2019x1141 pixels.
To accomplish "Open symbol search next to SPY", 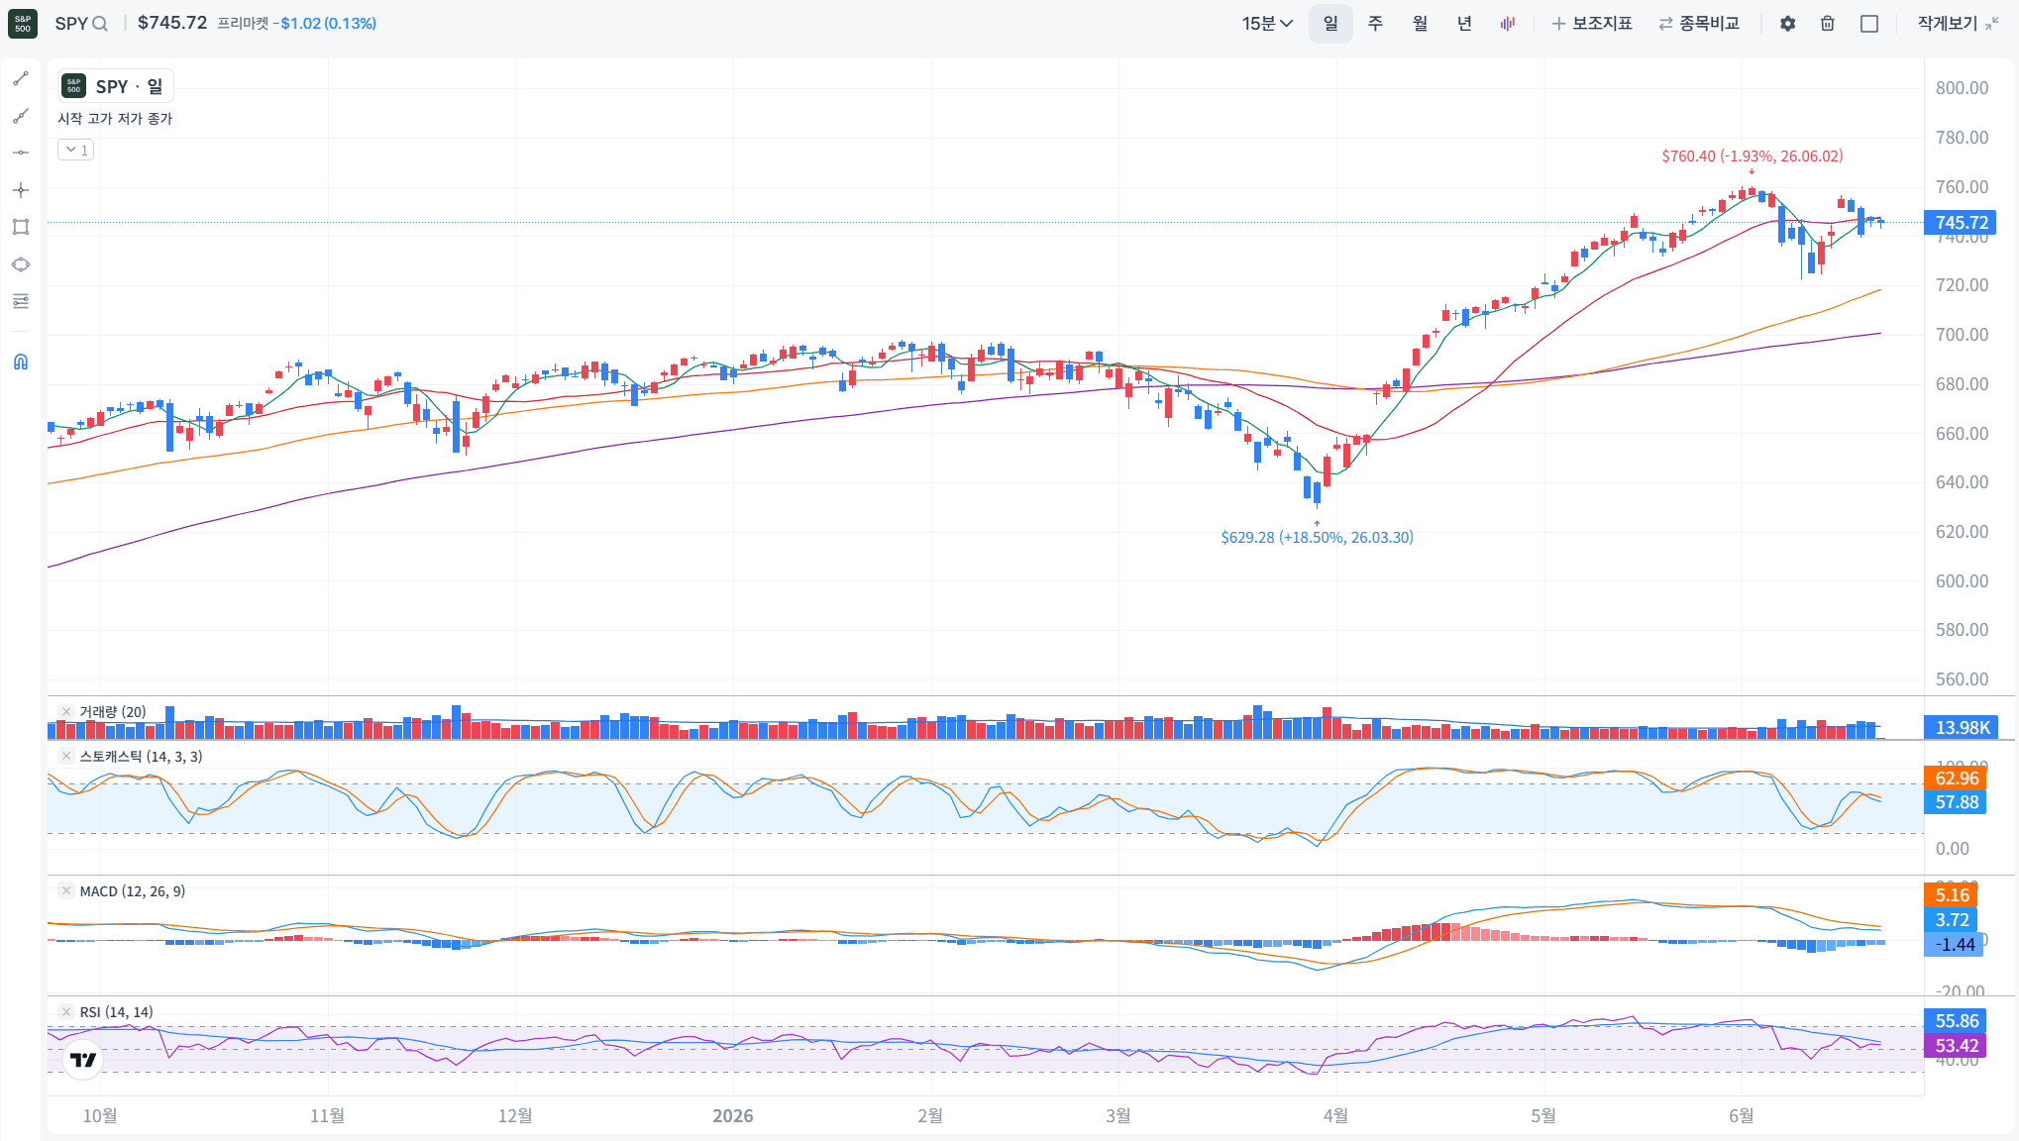I will point(100,24).
